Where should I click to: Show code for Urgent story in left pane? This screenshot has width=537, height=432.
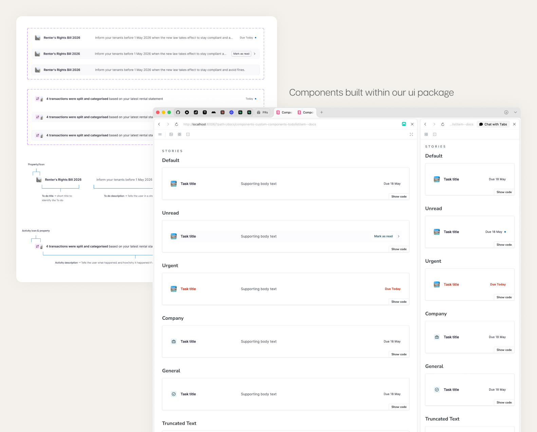point(399,302)
